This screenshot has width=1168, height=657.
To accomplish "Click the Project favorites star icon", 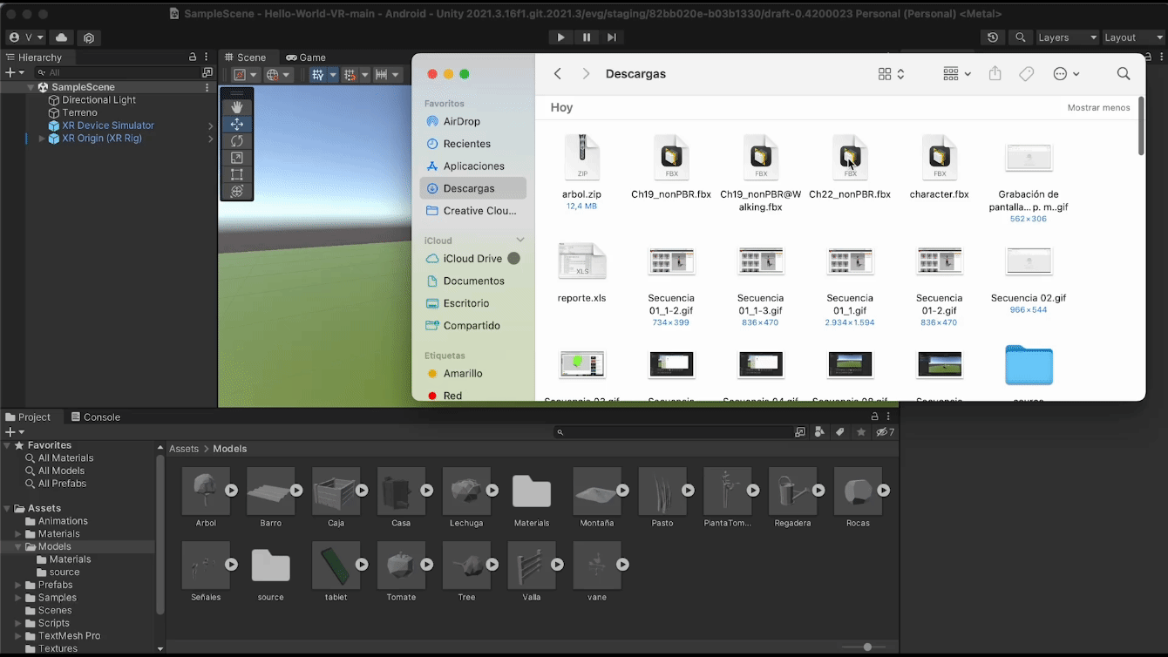I will [x=861, y=431].
